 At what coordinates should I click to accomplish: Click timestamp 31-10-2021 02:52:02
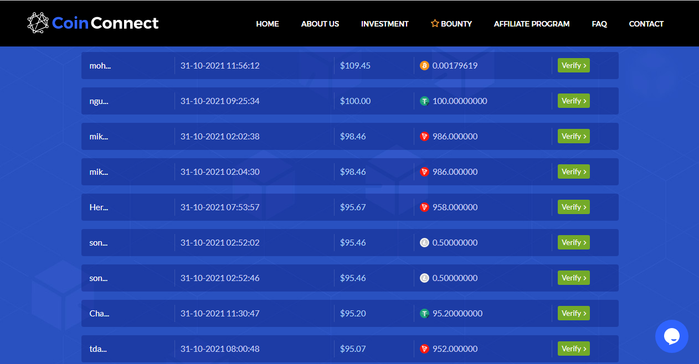[x=220, y=243]
